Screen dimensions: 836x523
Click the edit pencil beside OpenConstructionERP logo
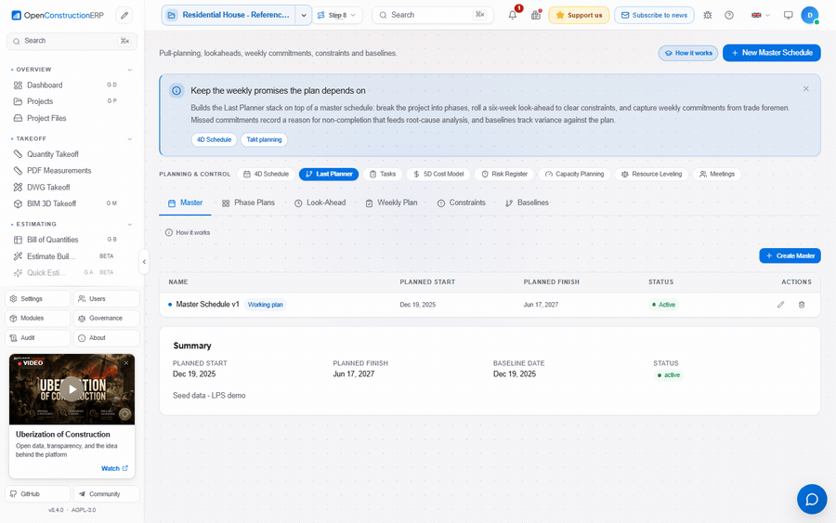[124, 15]
